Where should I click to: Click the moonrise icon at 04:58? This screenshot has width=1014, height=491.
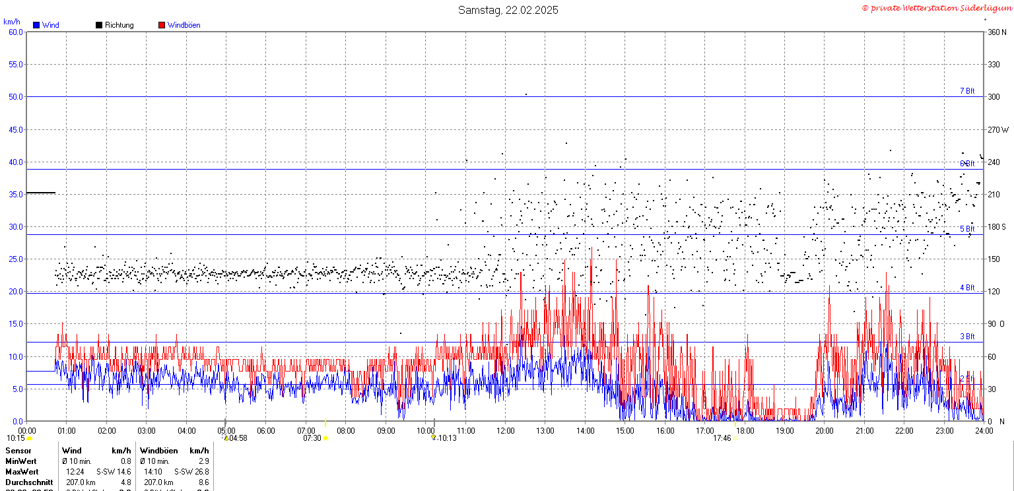[x=226, y=438]
